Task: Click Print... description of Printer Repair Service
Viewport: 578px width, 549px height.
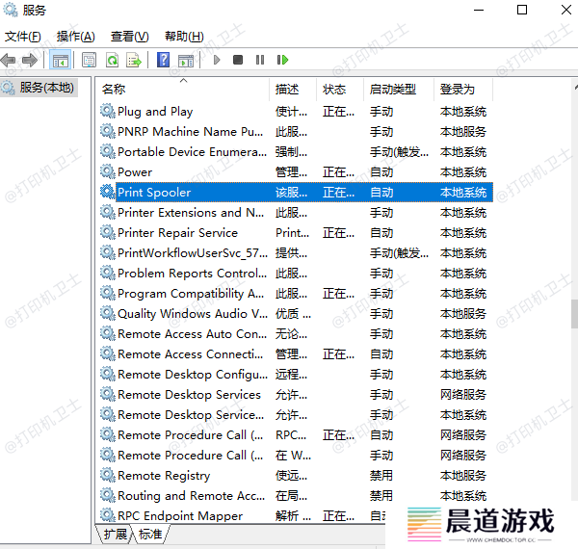Action: coord(292,233)
